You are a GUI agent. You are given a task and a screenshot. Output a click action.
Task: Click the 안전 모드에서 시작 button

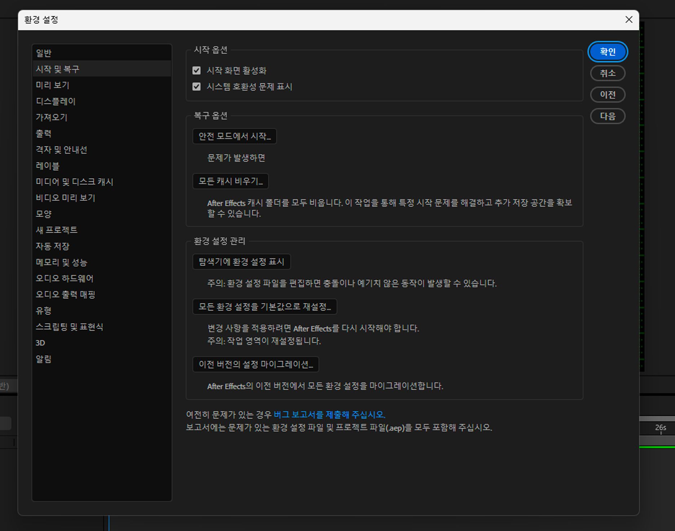pos(234,136)
